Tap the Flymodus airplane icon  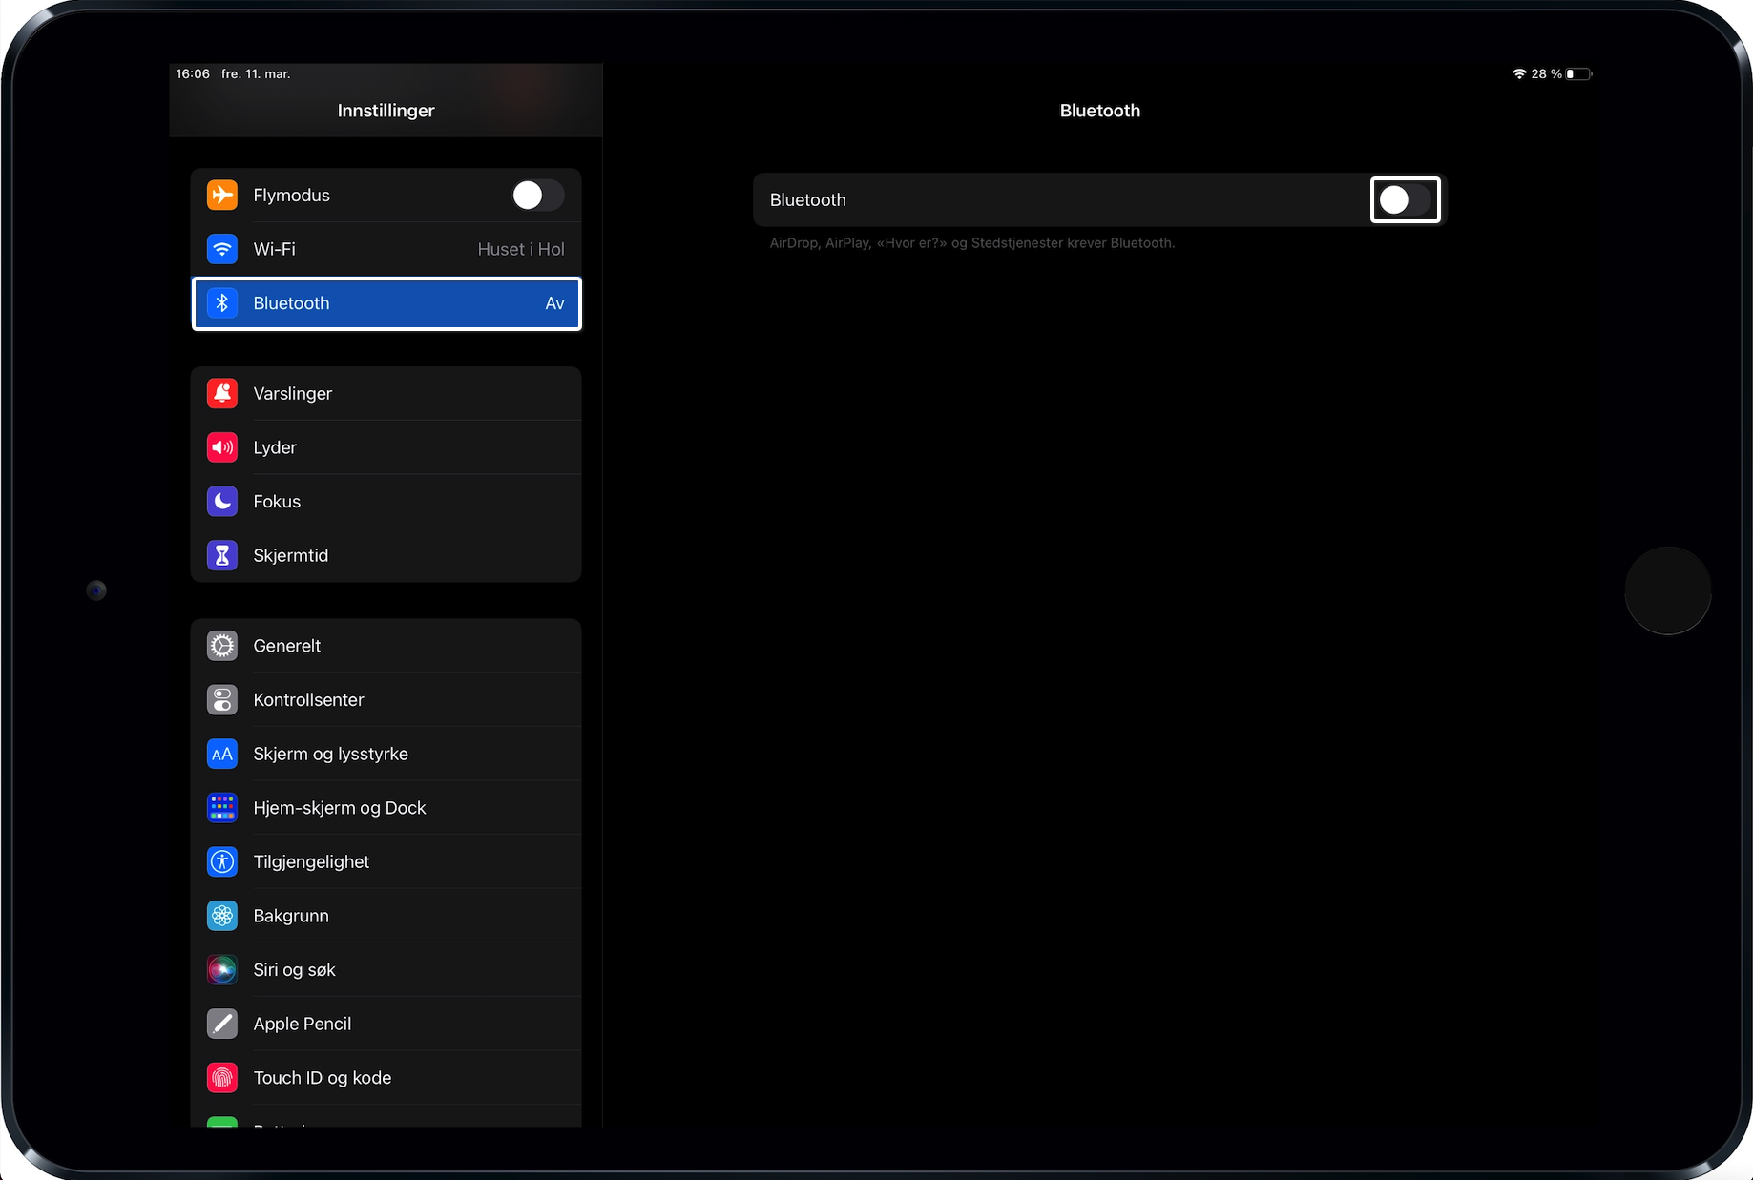point(222,195)
